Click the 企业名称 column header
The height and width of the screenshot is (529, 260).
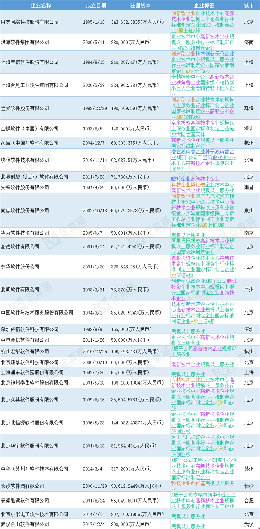[x=41, y=5]
